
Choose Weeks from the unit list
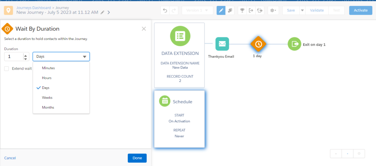tap(47, 97)
